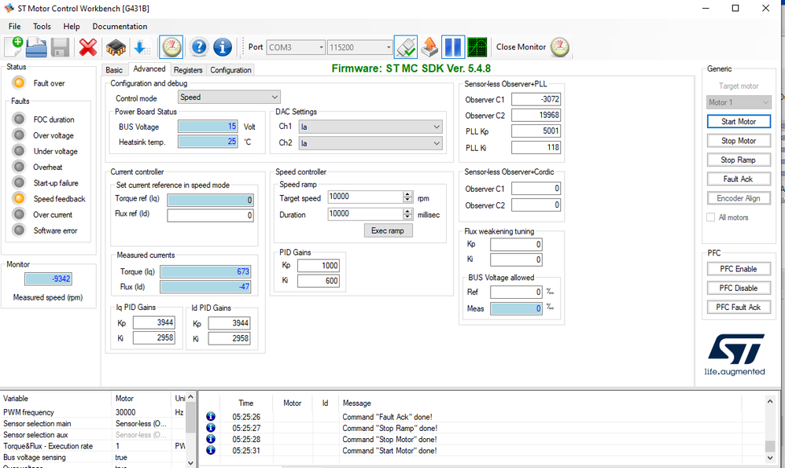785x468 pixels.
Task: Click the red X delete icon
Action: click(x=88, y=47)
